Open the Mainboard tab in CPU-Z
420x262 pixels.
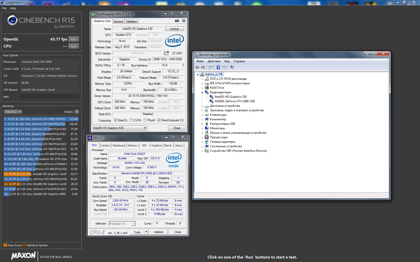[x=119, y=145]
